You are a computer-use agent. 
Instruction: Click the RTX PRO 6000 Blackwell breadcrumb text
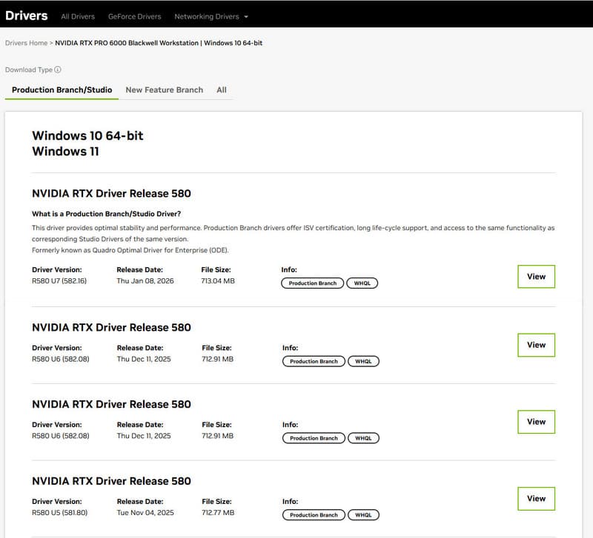(159, 43)
